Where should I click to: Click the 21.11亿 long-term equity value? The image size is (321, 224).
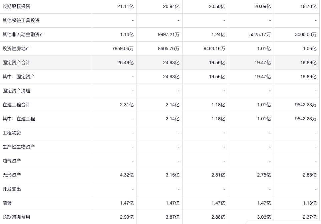[125, 6]
